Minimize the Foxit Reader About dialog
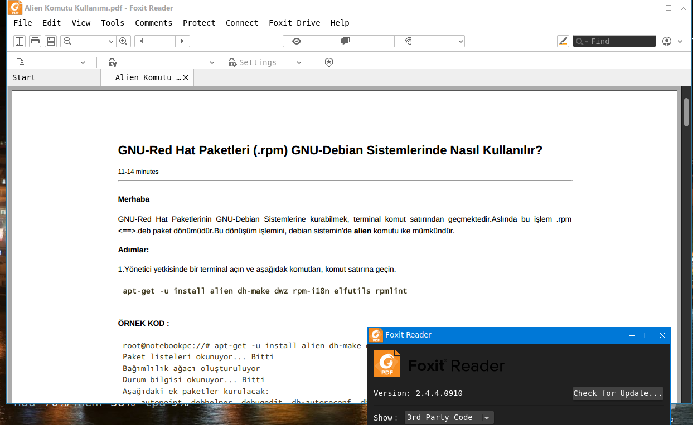Viewport: 693px width, 425px height. [x=632, y=335]
